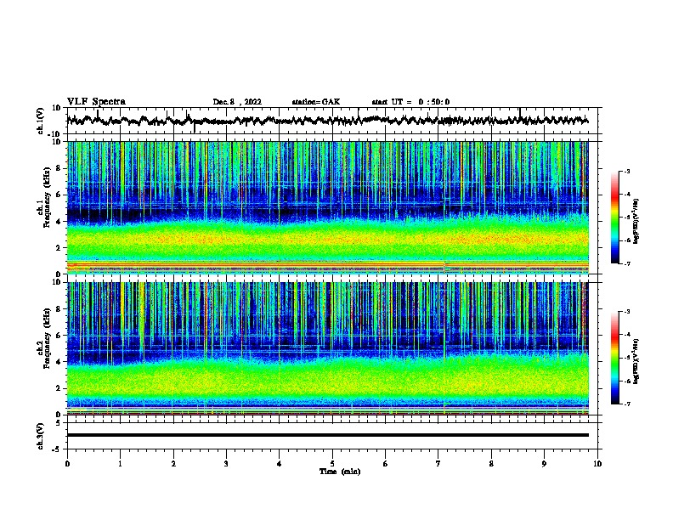The width and height of the screenshot is (673, 520).
Task: Click the "Time (min)" axis label
Action: click(340, 472)
